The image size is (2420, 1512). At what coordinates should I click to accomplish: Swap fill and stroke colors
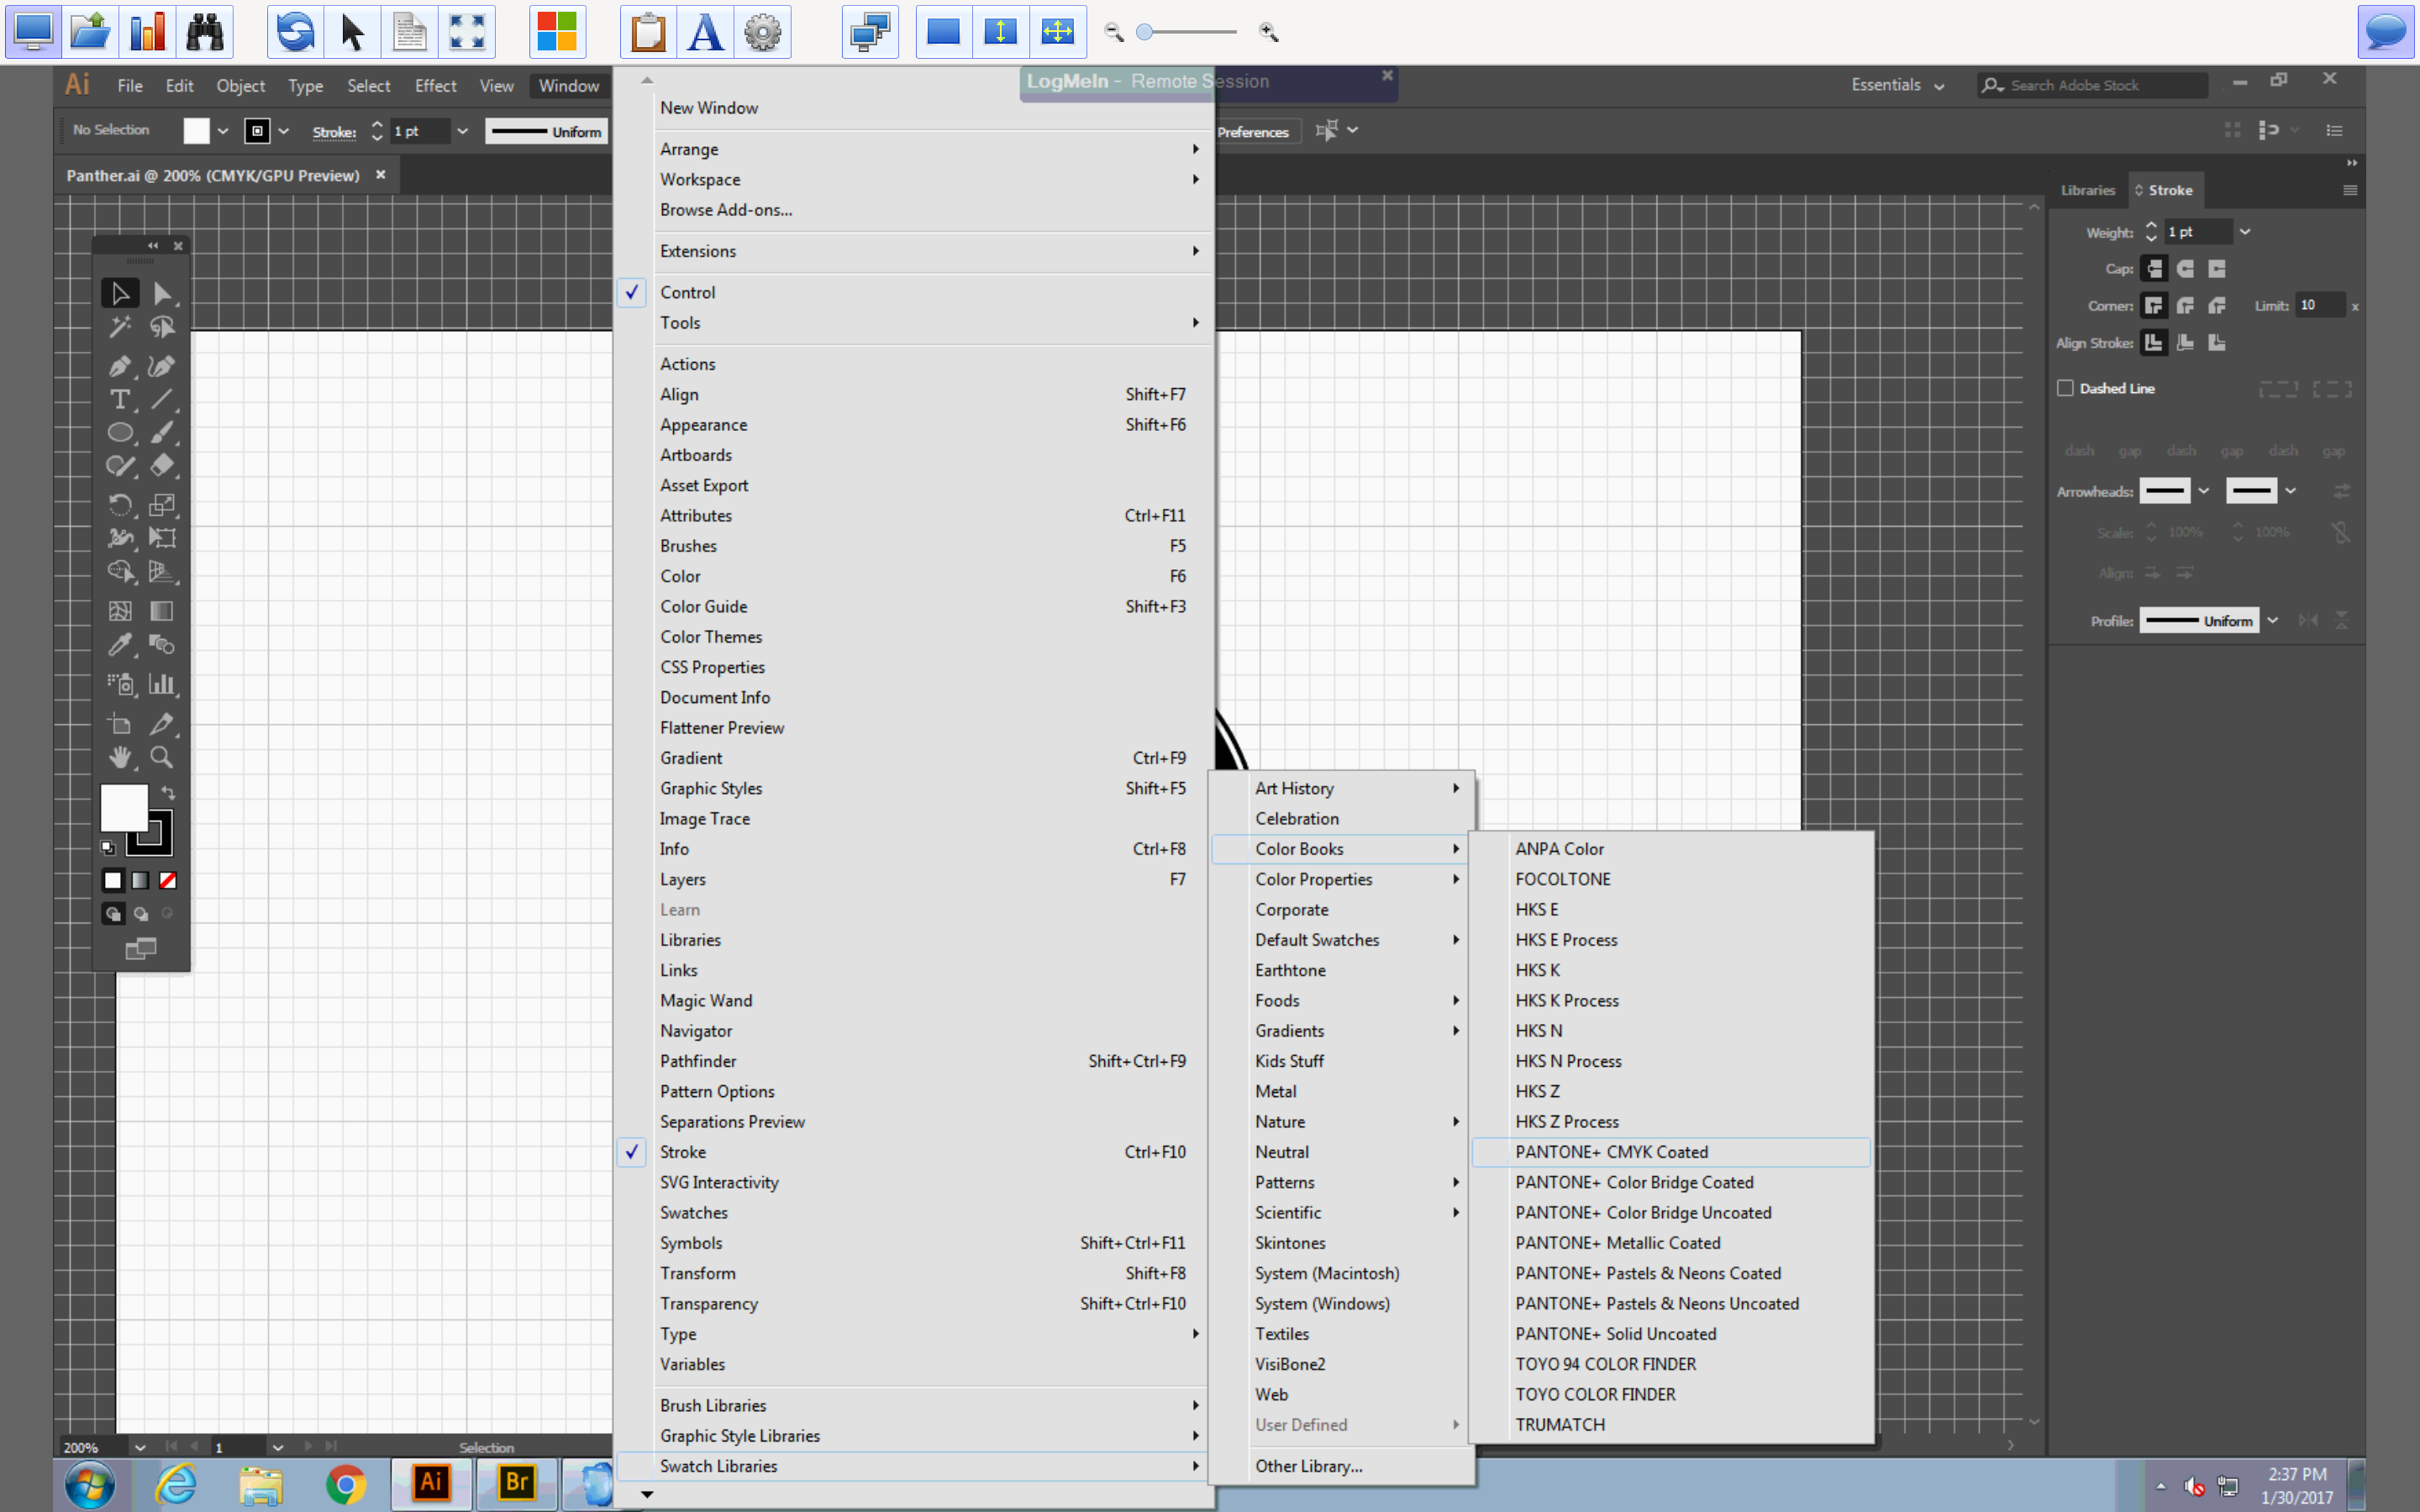click(168, 793)
